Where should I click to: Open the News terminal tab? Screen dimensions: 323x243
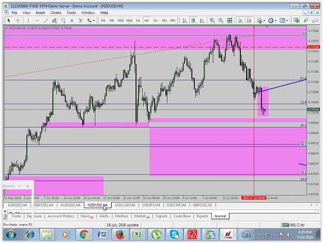87,216
